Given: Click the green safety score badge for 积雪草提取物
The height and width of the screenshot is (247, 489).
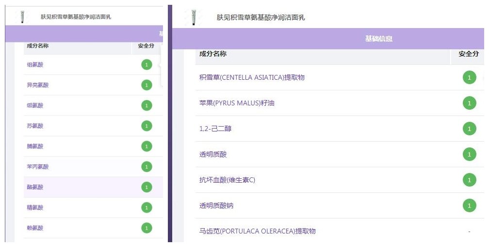Looking at the screenshot, I should point(469,77).
